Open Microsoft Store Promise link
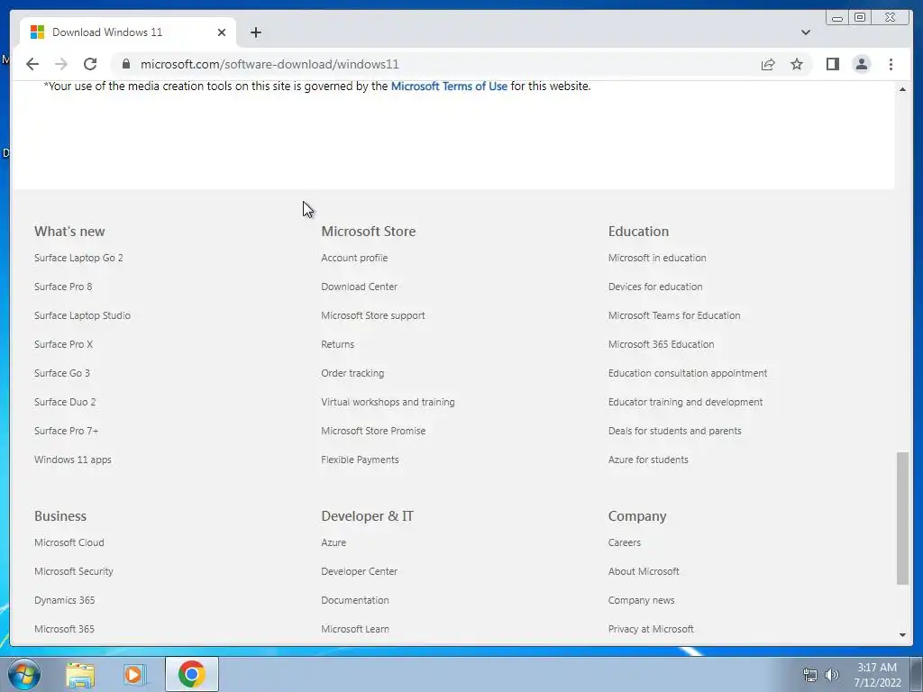The height and width of the screenshot is (692, 923). (373, 431)
